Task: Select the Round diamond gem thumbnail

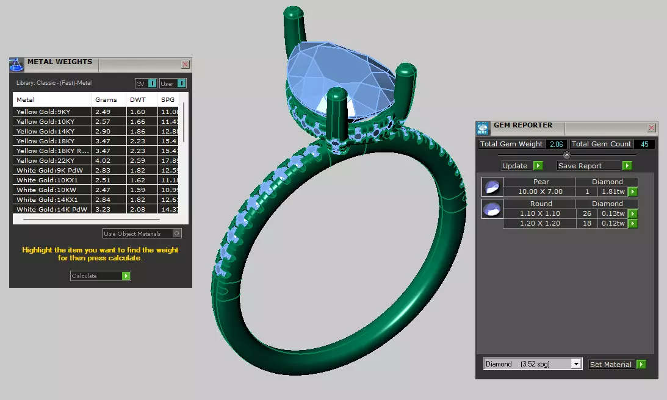Action: tap(492, 209)
